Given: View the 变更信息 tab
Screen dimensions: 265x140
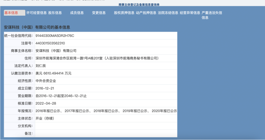Looking at the screenshot, I should [x=99, y=13].
